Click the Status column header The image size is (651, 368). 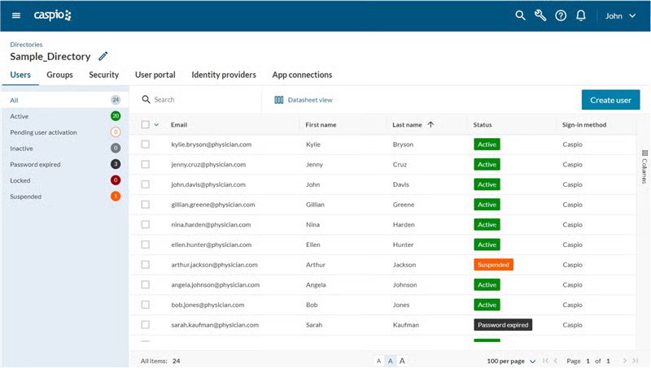coord(483,124)
